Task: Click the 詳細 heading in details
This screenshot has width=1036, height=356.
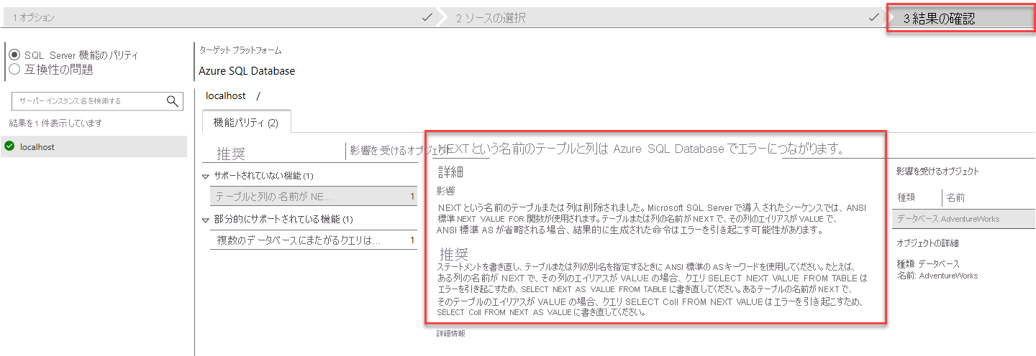Action: point(450,172)
